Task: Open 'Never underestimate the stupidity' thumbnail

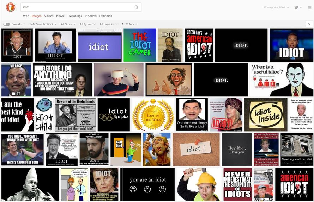Action: tap(237, 184)
